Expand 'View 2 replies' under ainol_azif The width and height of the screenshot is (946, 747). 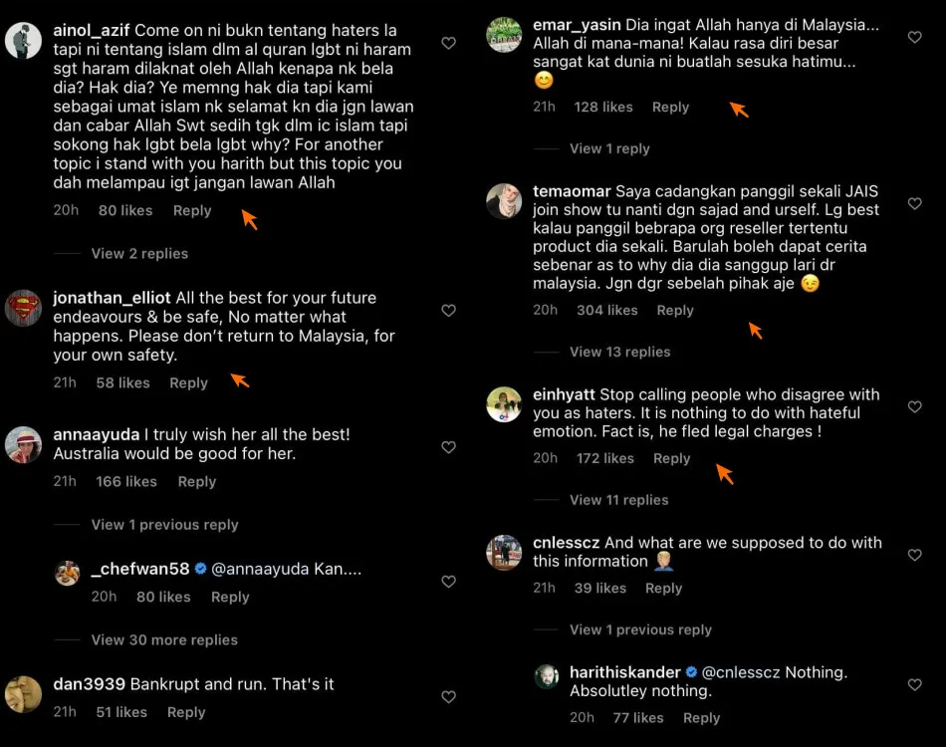pyautogui.click(x=139, y=253)
